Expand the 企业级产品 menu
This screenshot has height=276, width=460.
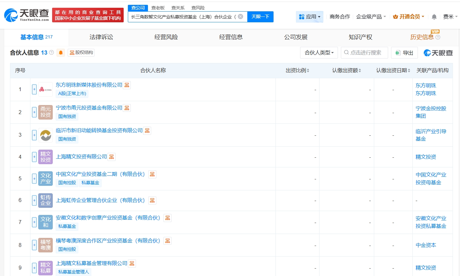[371, 17]
